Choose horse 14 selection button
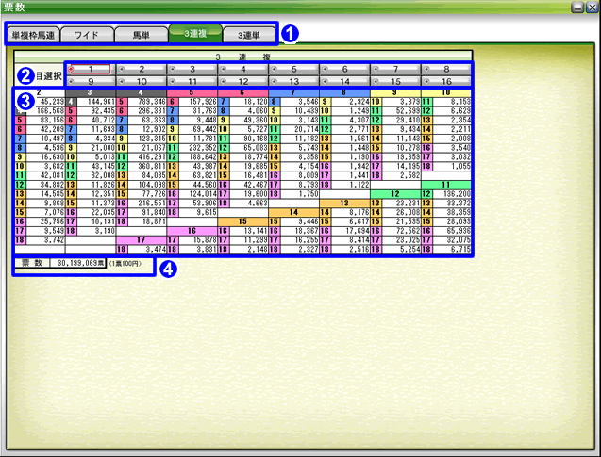The width and height of the screenshot is (601, 457). [x=344, y=81]
